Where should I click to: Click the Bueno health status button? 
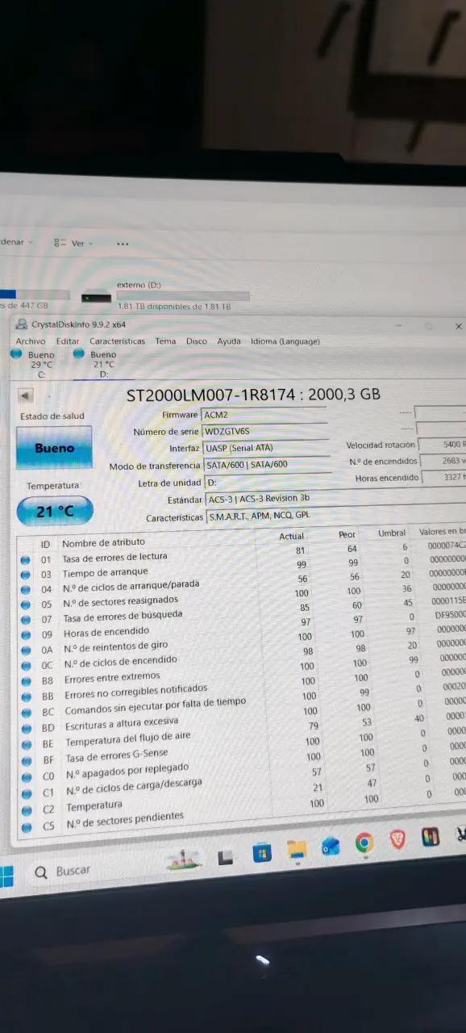[x=54, y=448]
